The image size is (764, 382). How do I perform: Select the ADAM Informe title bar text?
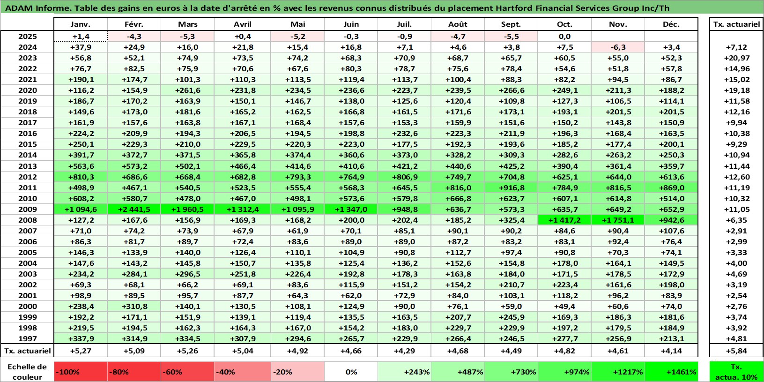(337, 8)
